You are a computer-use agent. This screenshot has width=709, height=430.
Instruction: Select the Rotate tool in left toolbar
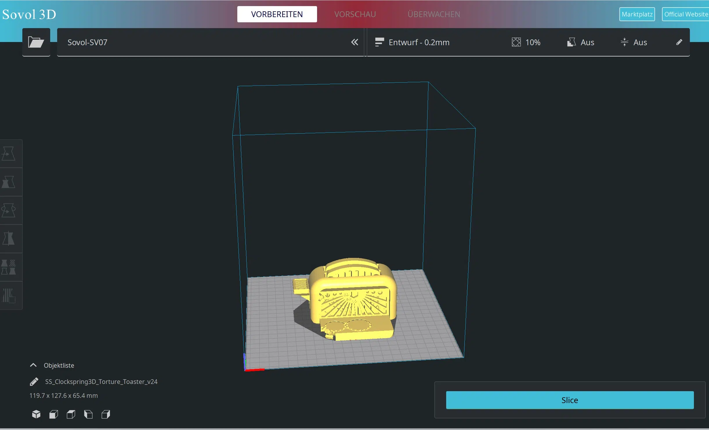coord(9,210)
